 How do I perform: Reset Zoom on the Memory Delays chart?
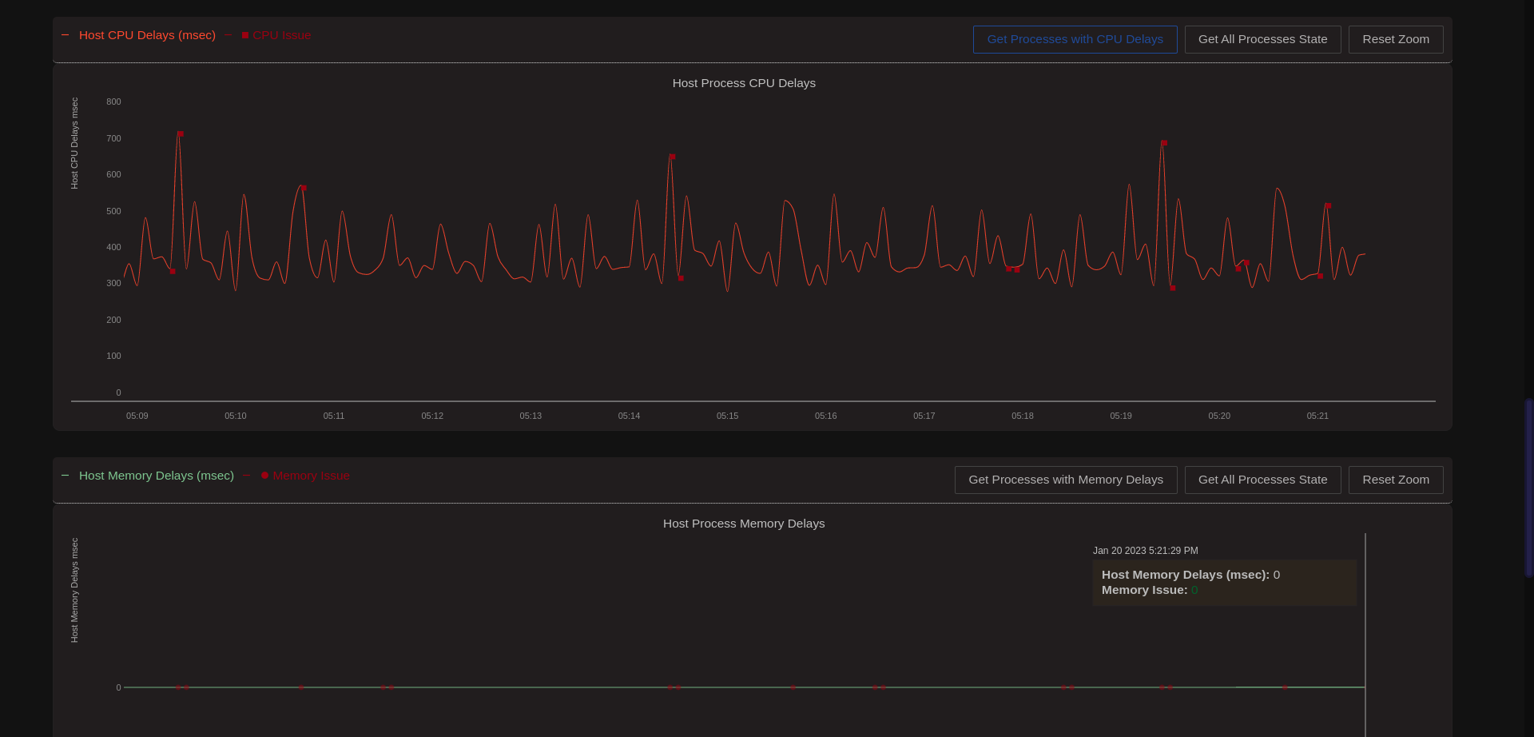tap(1396, 480)
